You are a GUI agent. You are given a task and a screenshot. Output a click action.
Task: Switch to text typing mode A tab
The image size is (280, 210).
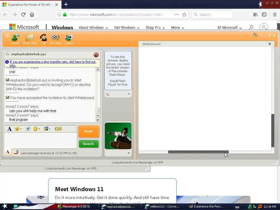point(8,152)
